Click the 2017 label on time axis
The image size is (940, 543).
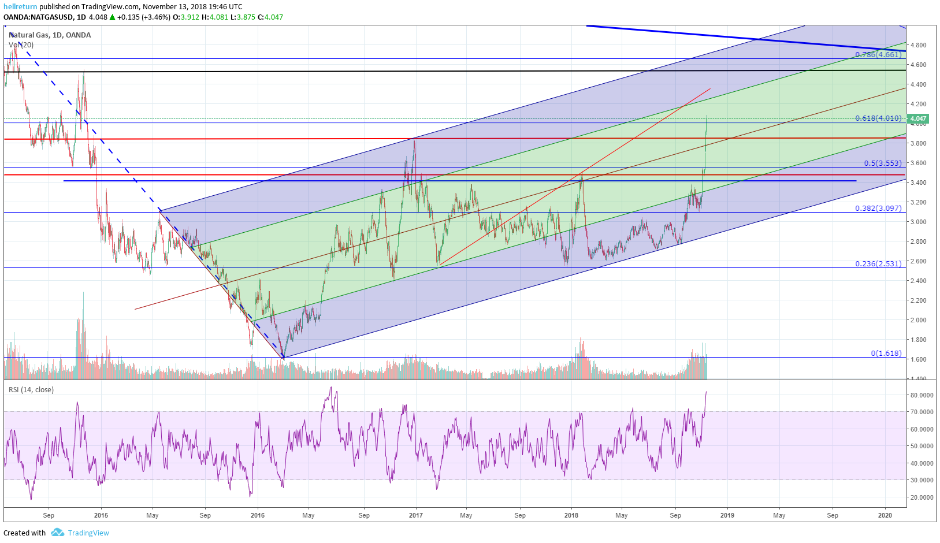coord(416,515)
